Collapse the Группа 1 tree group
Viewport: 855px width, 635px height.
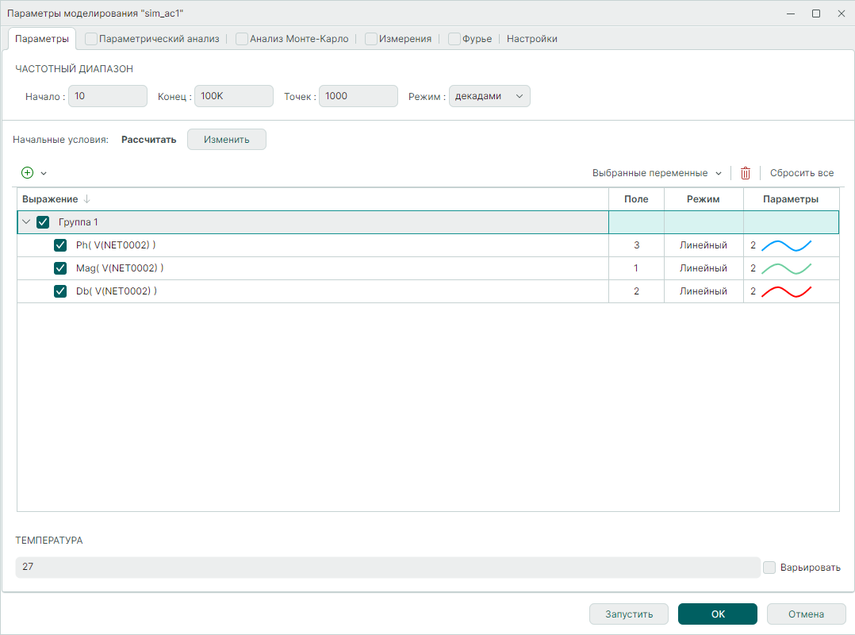point(26,222)
